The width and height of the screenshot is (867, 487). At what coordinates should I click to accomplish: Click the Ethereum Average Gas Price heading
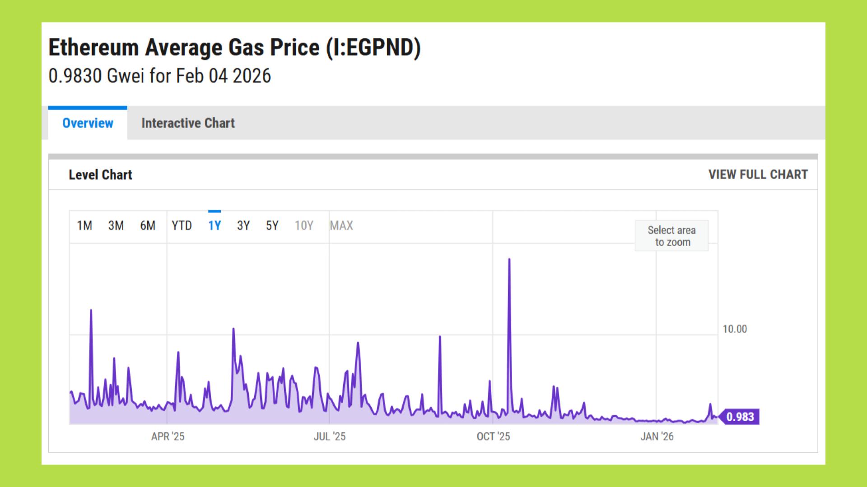click(234, 47)
